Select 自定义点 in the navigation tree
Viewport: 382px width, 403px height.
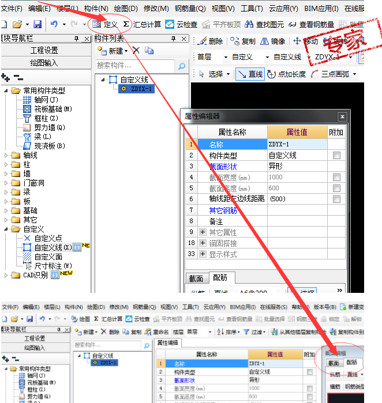click(x=43, y=238)
